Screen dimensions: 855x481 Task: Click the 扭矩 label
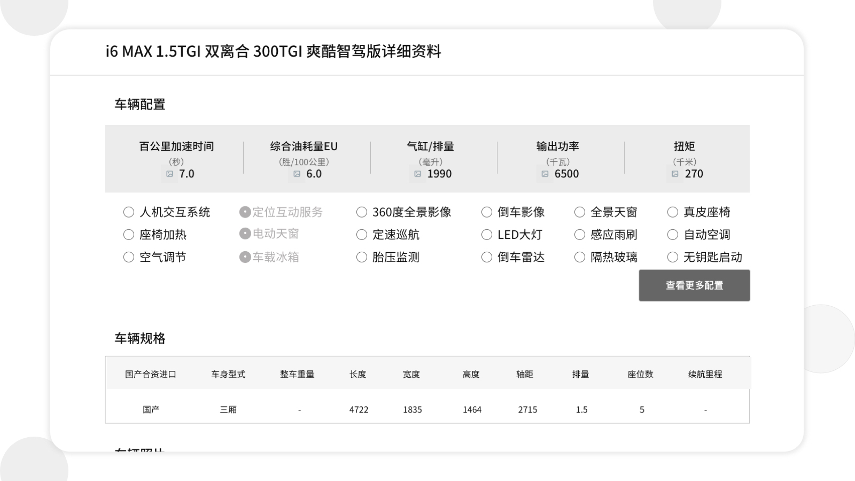(684, 146)
